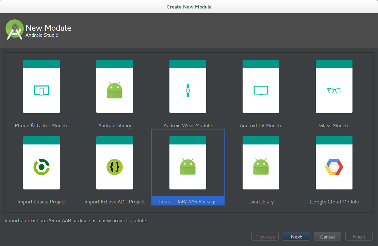
Task: Click the 'Android Library' label
Action: click(x=115, y=125)
